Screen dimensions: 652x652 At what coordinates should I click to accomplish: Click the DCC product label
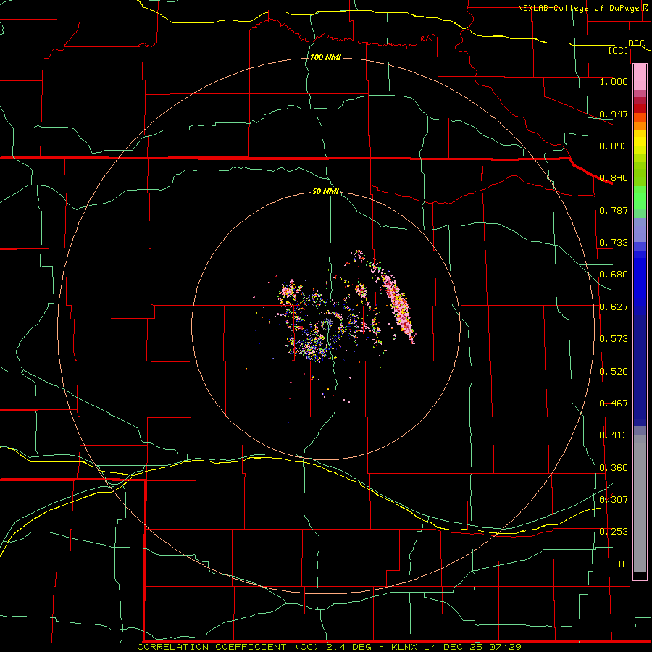tap(636, 43)
